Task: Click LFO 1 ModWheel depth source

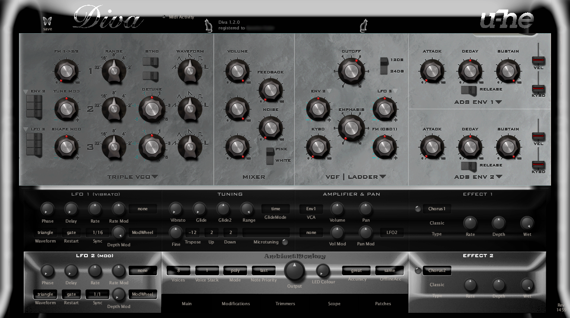Action: click(142, 233)
